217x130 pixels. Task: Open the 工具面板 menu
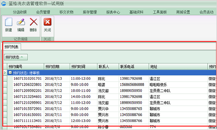[160, 12]
